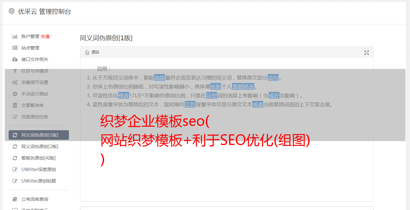Click the edit icon for 深度原创任务
This screenshot has height=210, width=410.
click(x=15, y=117)
